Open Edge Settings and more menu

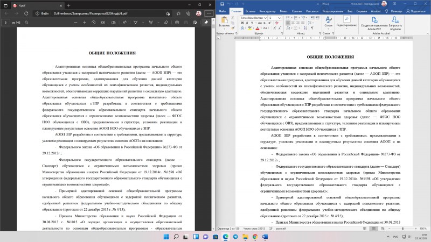click(209, 13)
